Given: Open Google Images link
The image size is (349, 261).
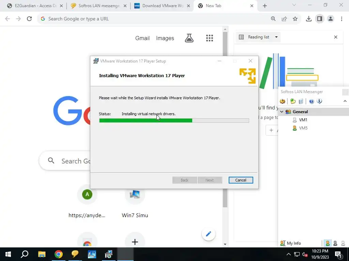Looking at the screenshot, I should pos(165,38).
